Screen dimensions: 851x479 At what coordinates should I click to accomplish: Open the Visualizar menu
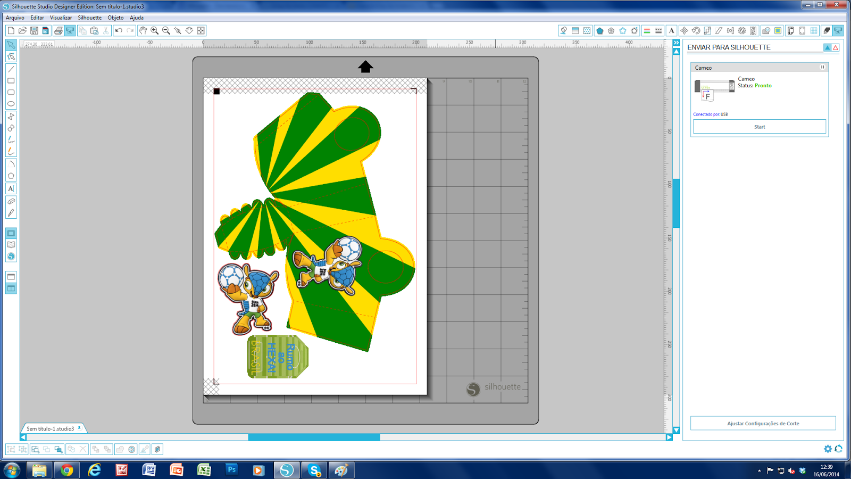pos(61,18)
